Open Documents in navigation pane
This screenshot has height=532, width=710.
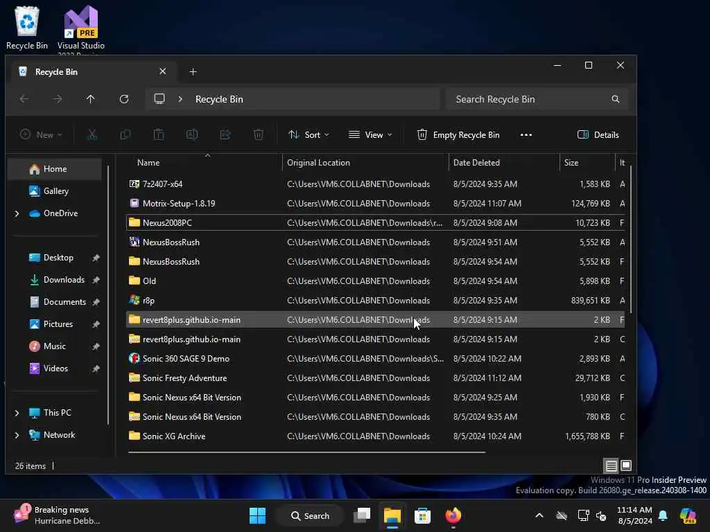pyautogui.click(x=64, y=302)
